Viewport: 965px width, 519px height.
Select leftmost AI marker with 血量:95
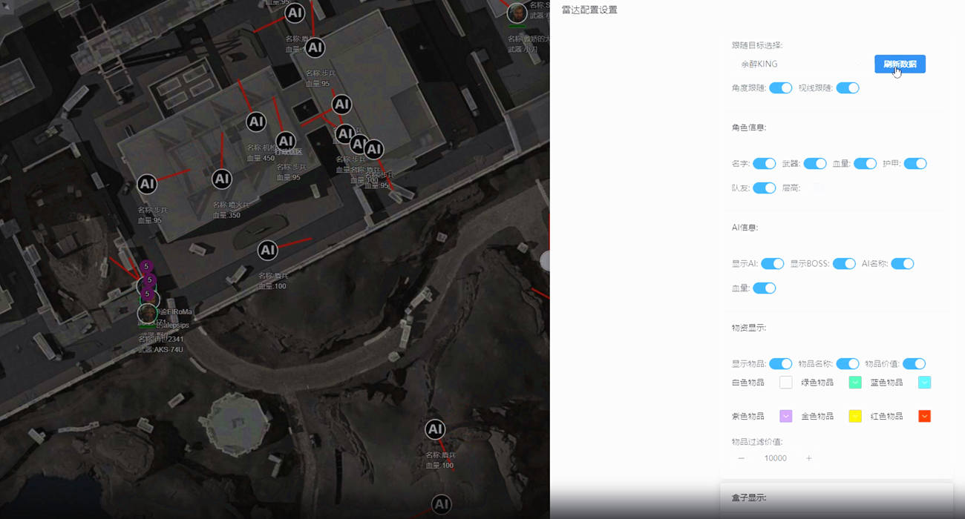pyautogui.click(x=147, y=184)
